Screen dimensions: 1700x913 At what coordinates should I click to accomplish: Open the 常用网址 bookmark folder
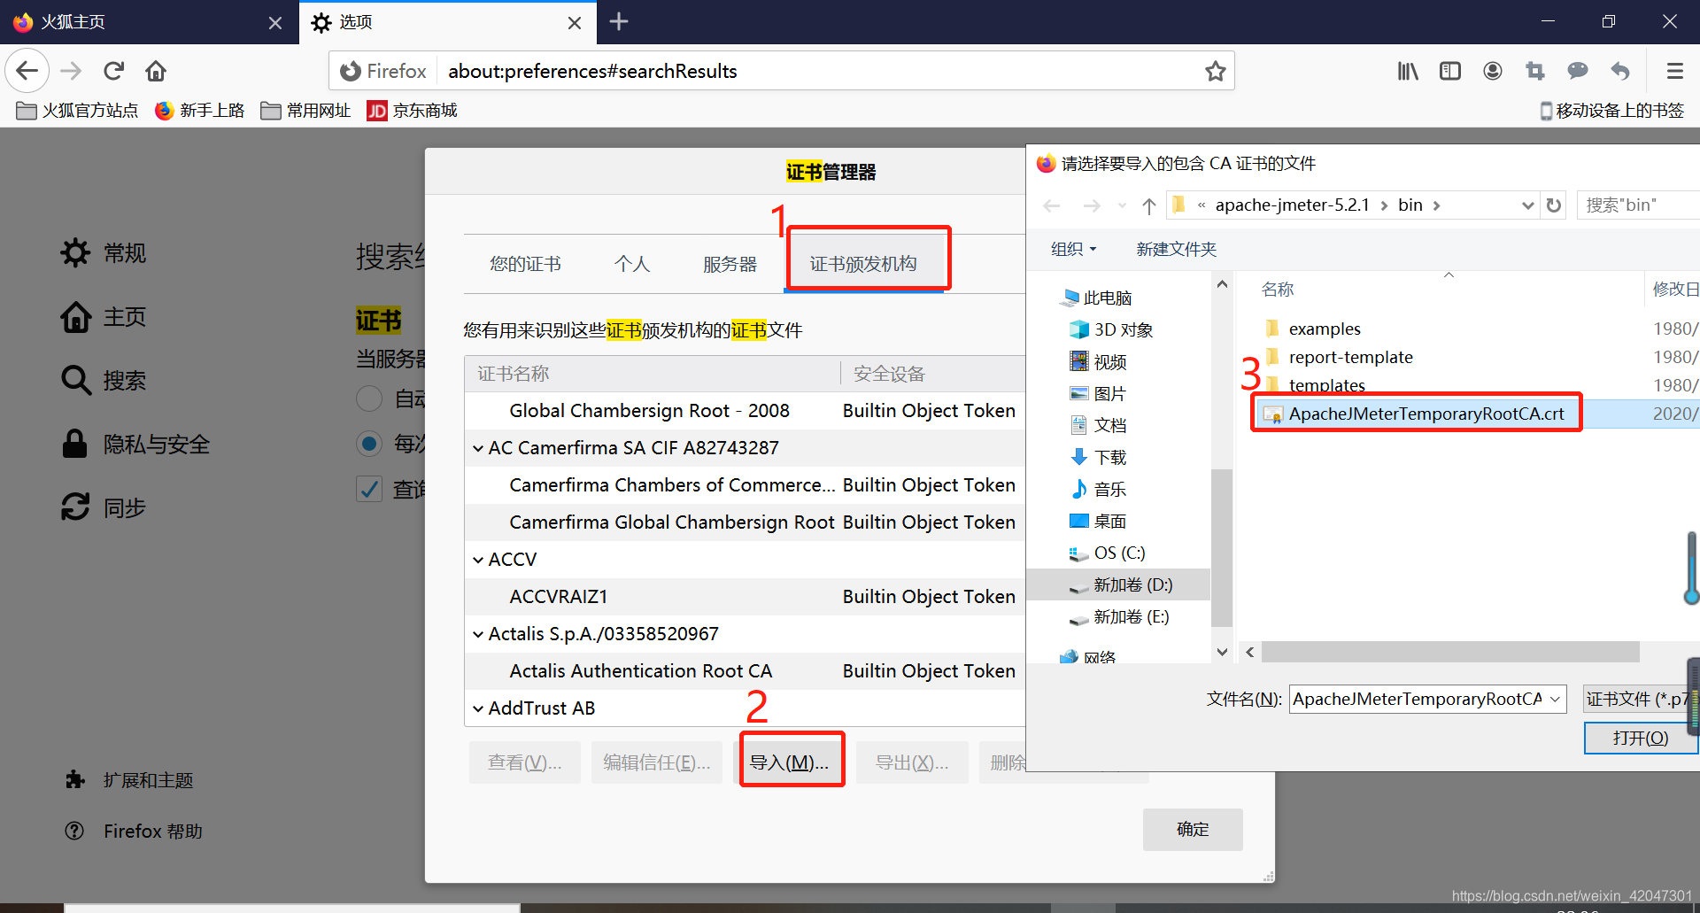pos(306,111)
